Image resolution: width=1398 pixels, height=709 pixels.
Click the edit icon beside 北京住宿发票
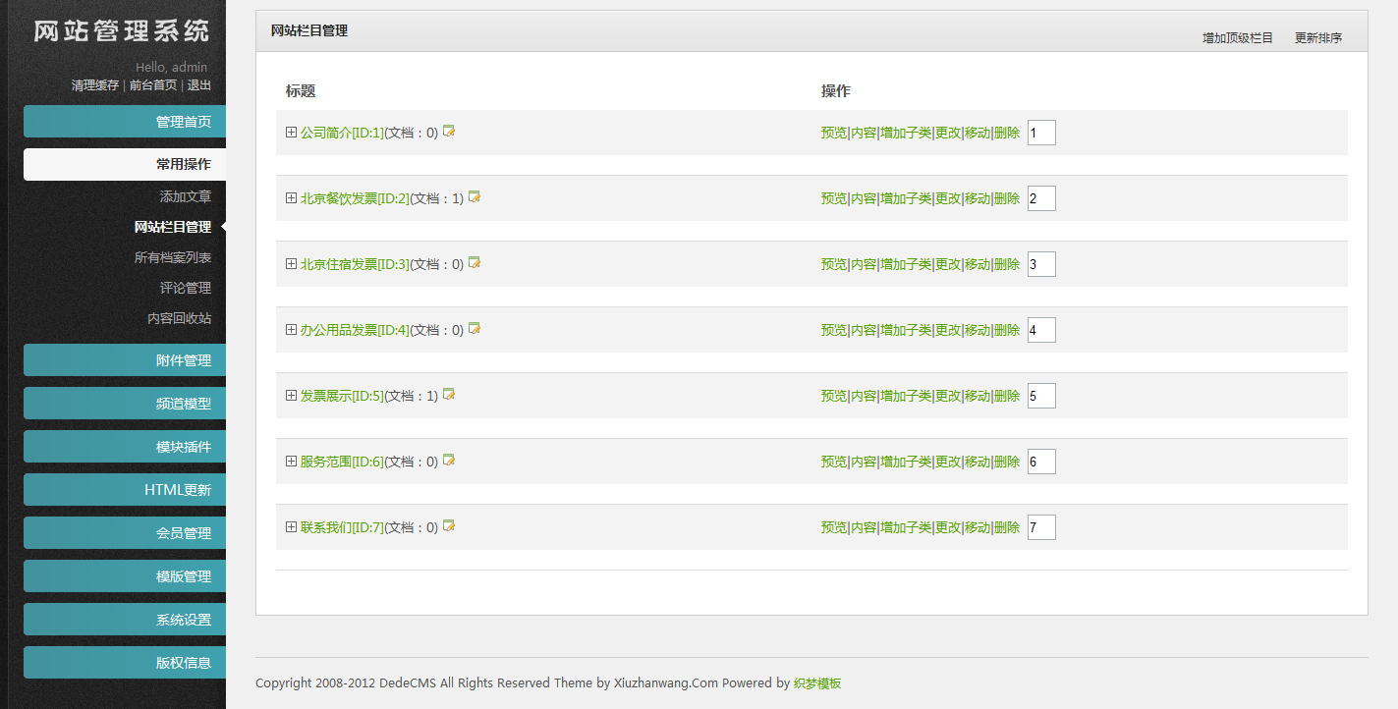(475, 263)
